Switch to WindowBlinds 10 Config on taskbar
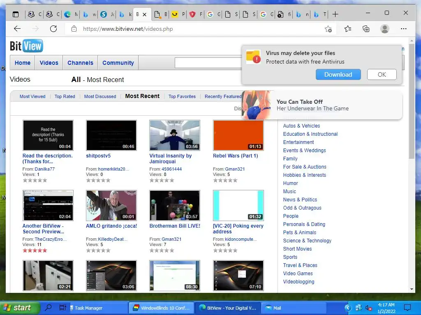This screenshot has width=421, height=315. [x=162, y=308]
